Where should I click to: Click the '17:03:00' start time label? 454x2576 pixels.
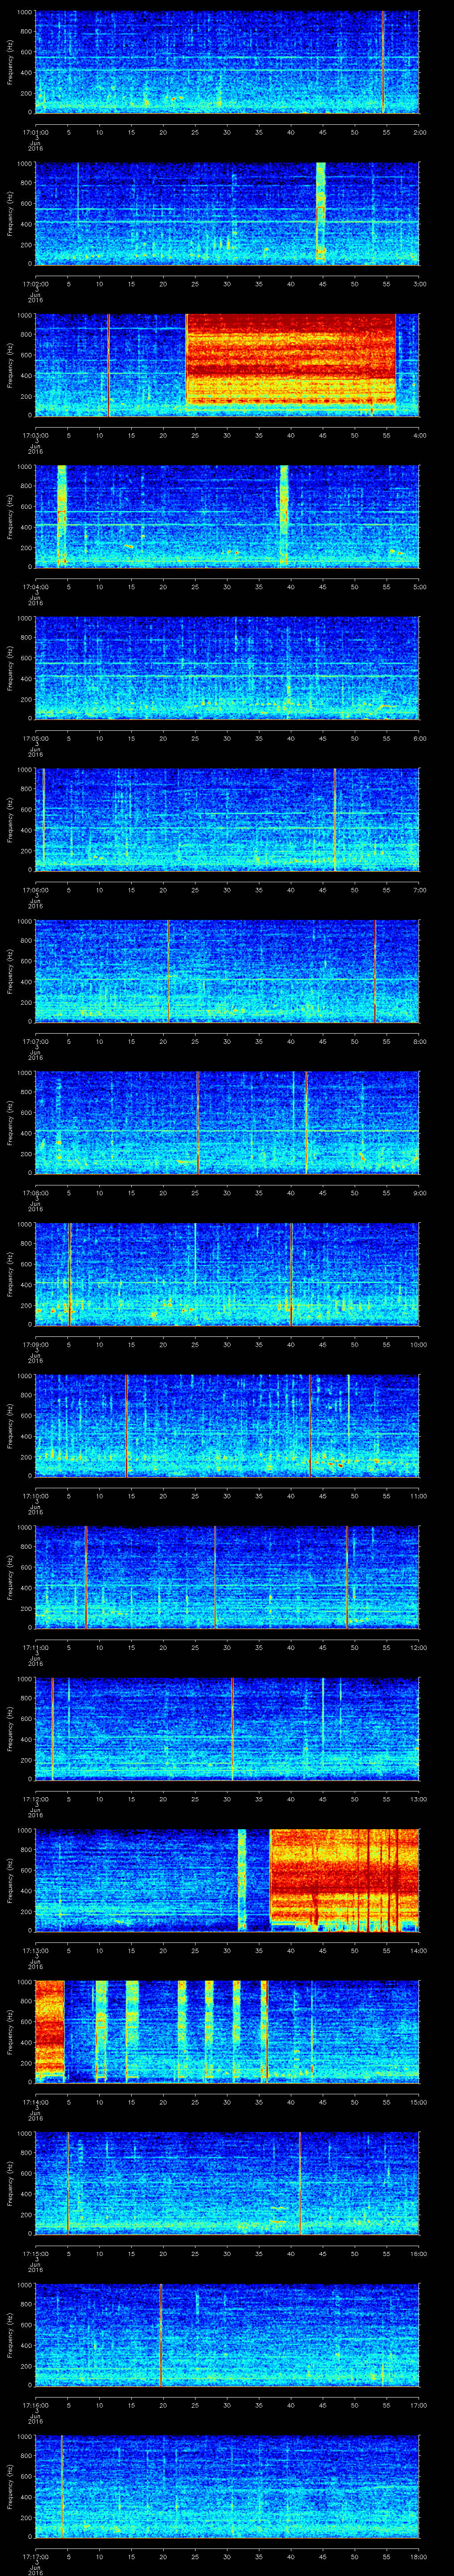pyautogui.click(x=35, y=435)
